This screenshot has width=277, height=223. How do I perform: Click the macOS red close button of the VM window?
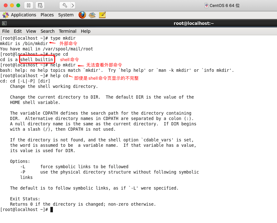[x=6, y=5]
